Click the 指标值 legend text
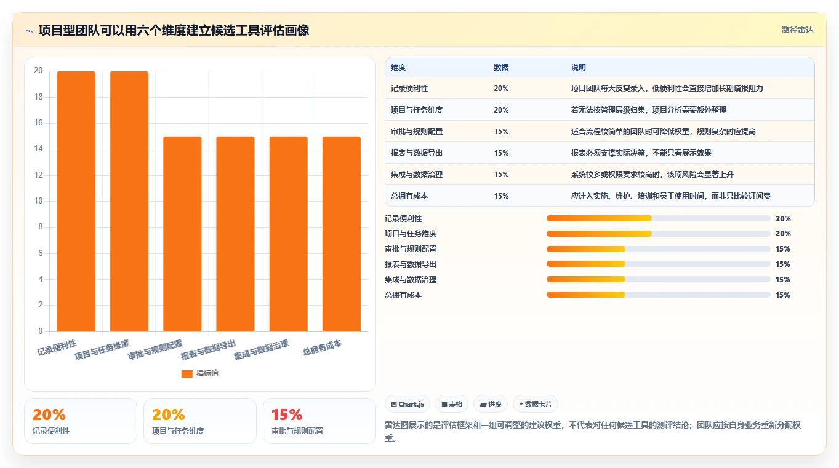839x468 pixels. point(207,374)
